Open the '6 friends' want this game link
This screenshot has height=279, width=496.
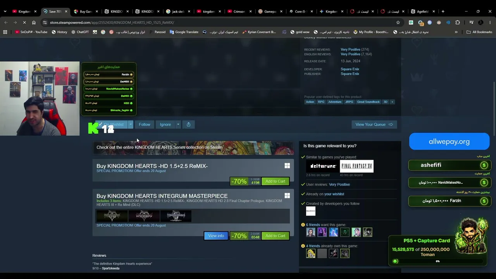313,225
